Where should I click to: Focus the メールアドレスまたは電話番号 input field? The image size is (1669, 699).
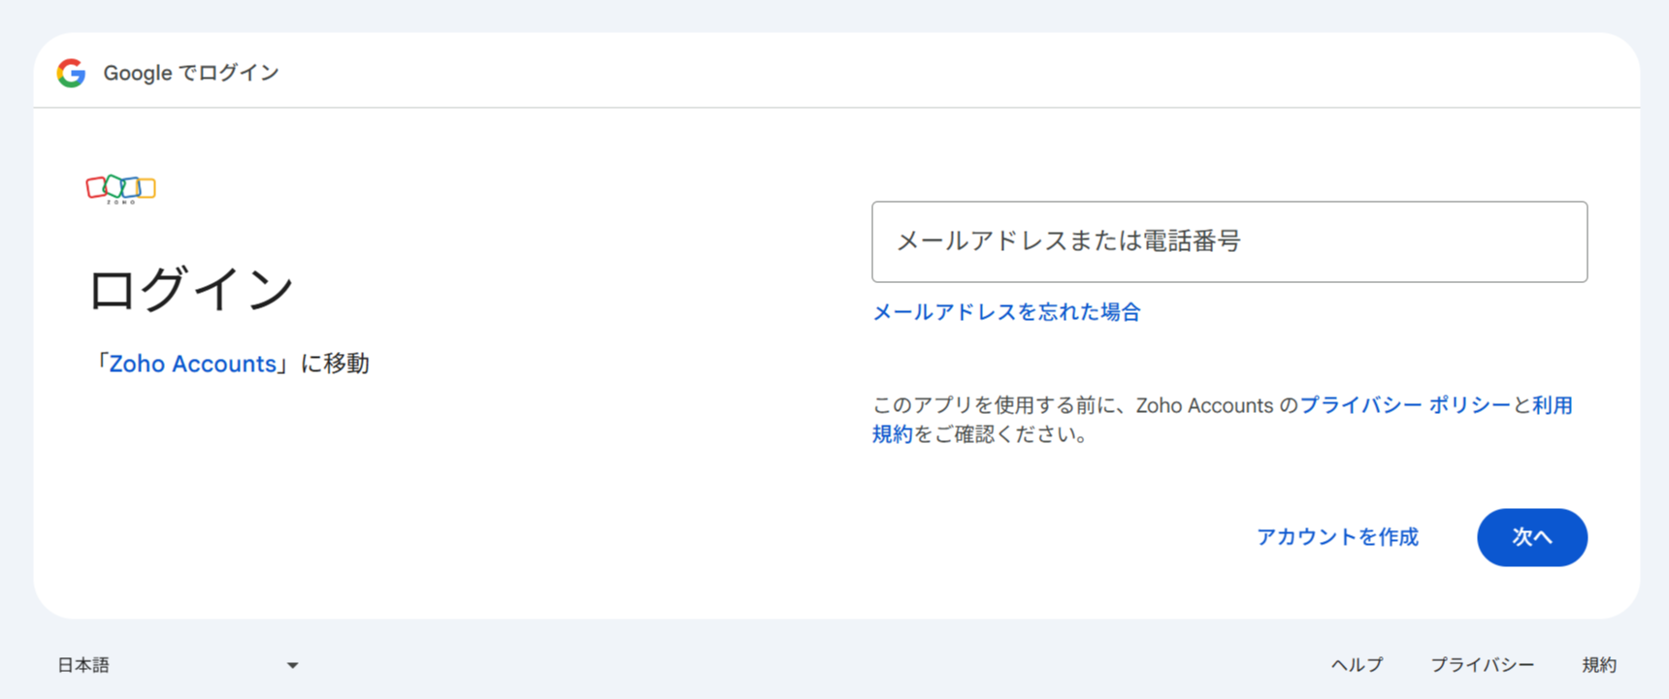point(1228,242)
